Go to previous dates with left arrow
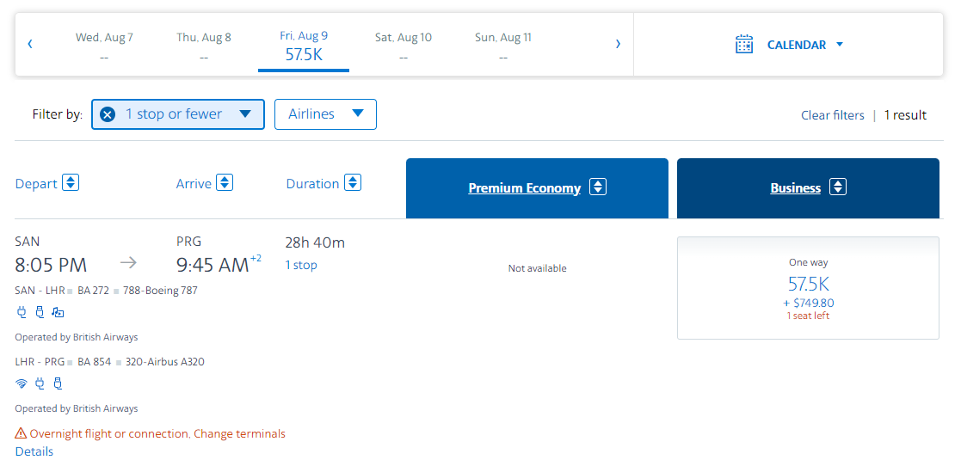This screenshot has width=961, height=460. 30,44
